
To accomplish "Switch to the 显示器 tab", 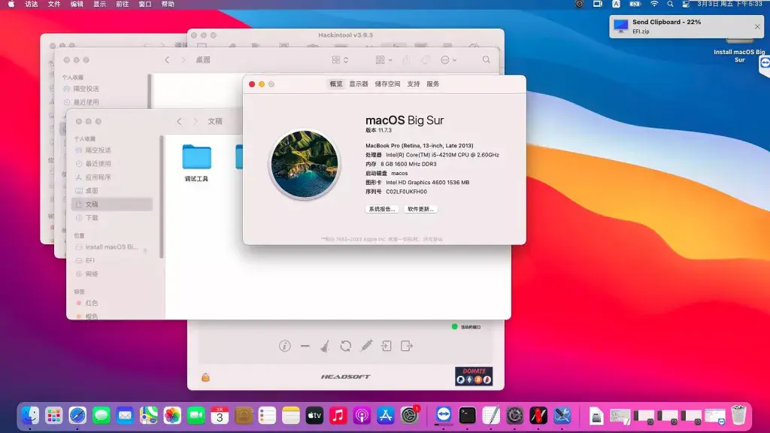I will point(359,84).
